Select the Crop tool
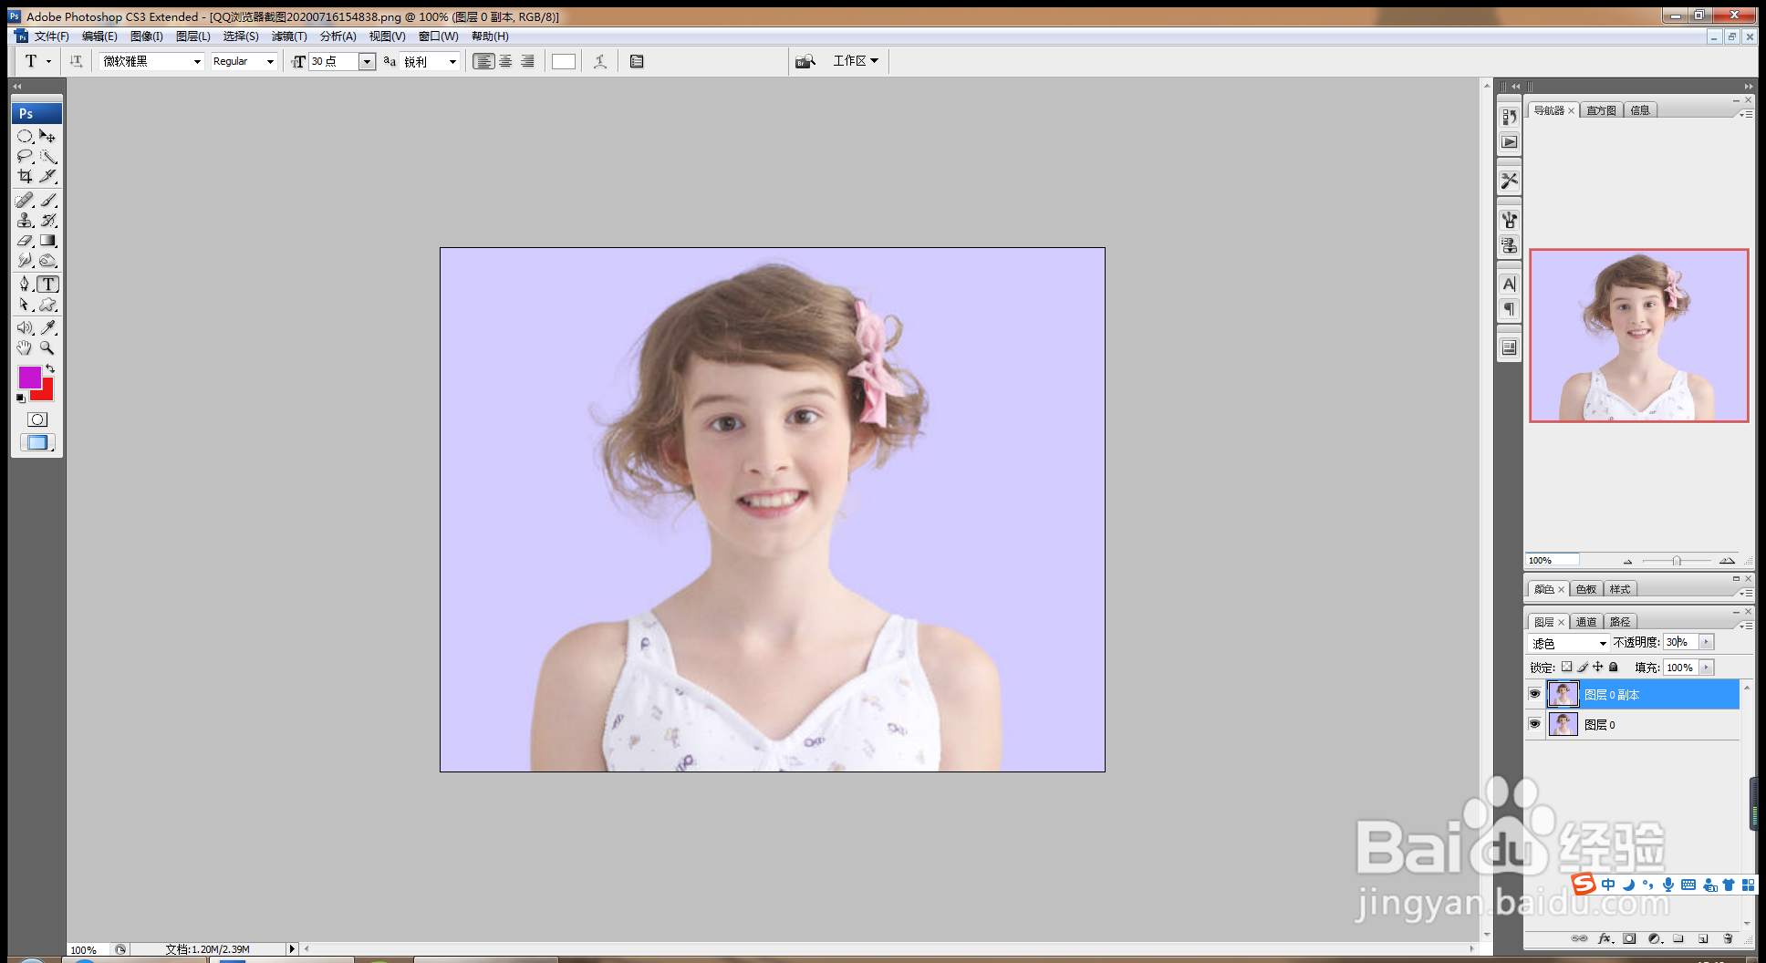The width and height of the screenshot is (1766, 963). click(25, 177)
